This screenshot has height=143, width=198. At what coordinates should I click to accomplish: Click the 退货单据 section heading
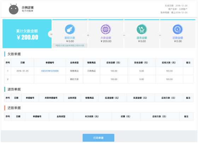(14, 89)
